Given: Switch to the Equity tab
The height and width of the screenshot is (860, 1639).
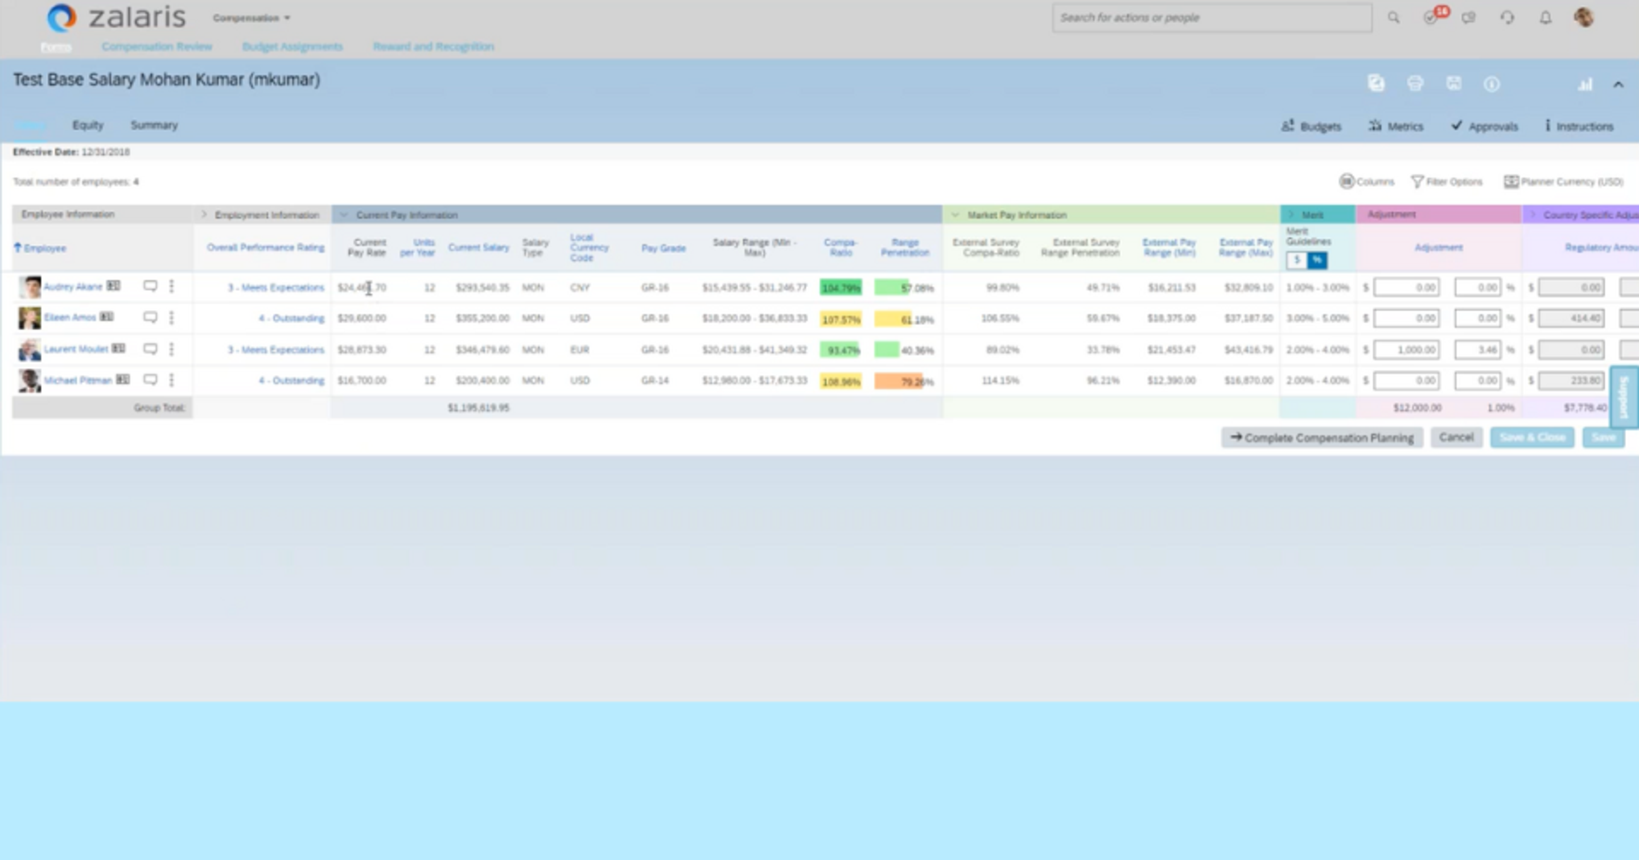Looking at the screenshot, I should pyautogui.click(x=88, y=125).
